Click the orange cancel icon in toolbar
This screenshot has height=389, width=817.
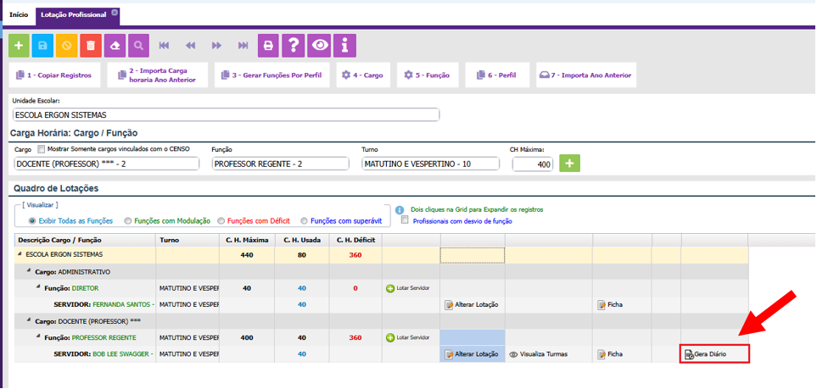[67, 45]
